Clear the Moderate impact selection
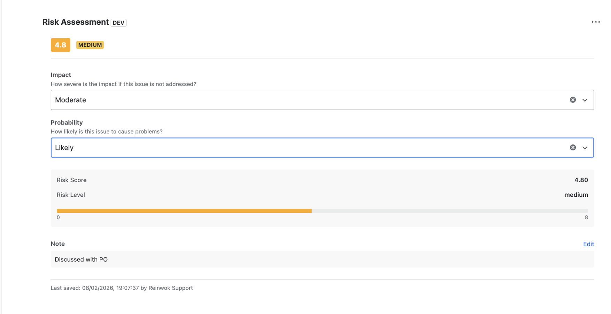 point(572,100)
